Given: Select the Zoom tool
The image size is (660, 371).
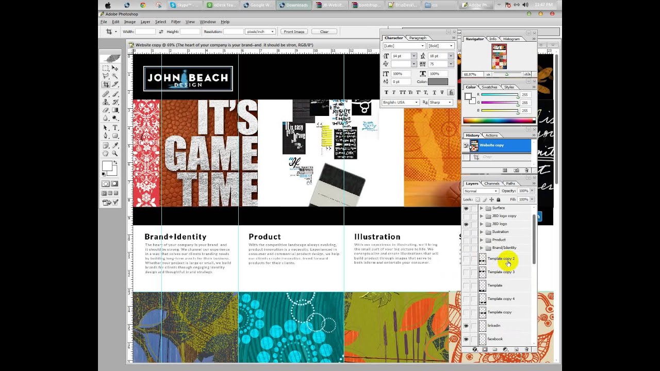Looking at the screenshot, I should (x=115, y=153).
